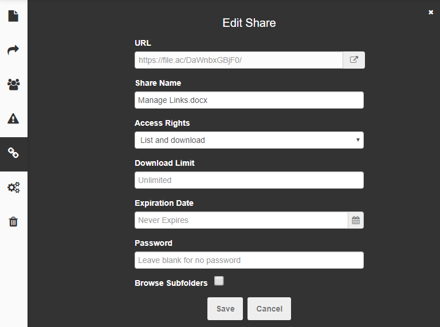Click the warning triangle sidebar icon
The image size is (440, 327).
pos(13,119)
